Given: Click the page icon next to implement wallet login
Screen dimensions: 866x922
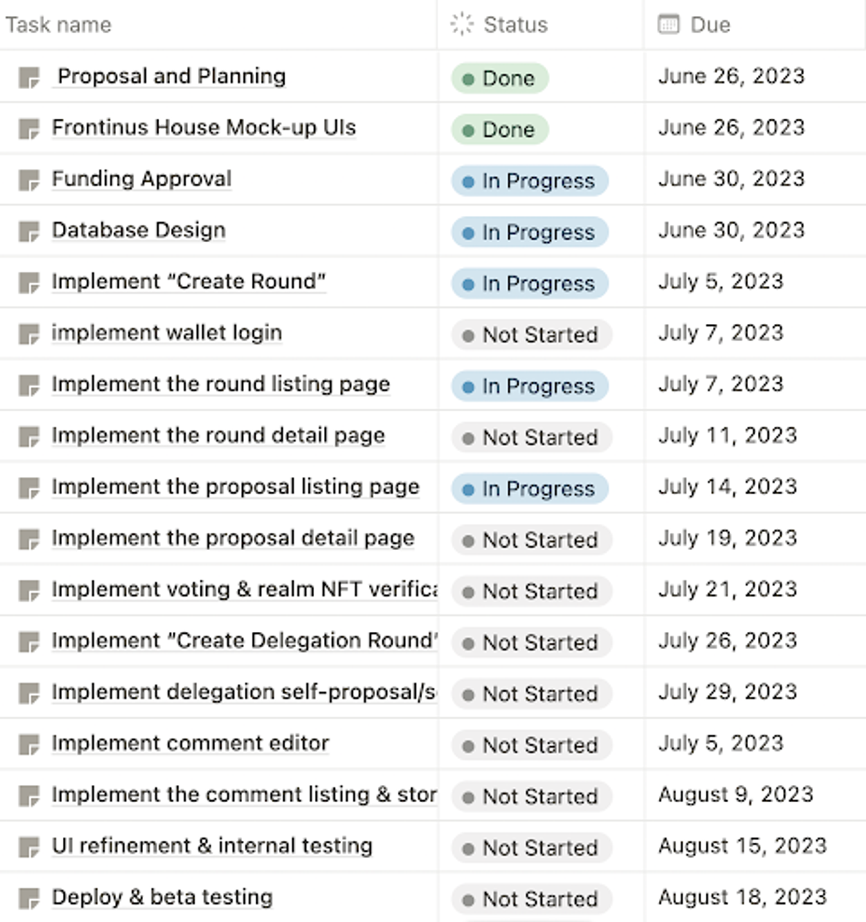Looking at the screenshot, I should click(x=29, y=334).
